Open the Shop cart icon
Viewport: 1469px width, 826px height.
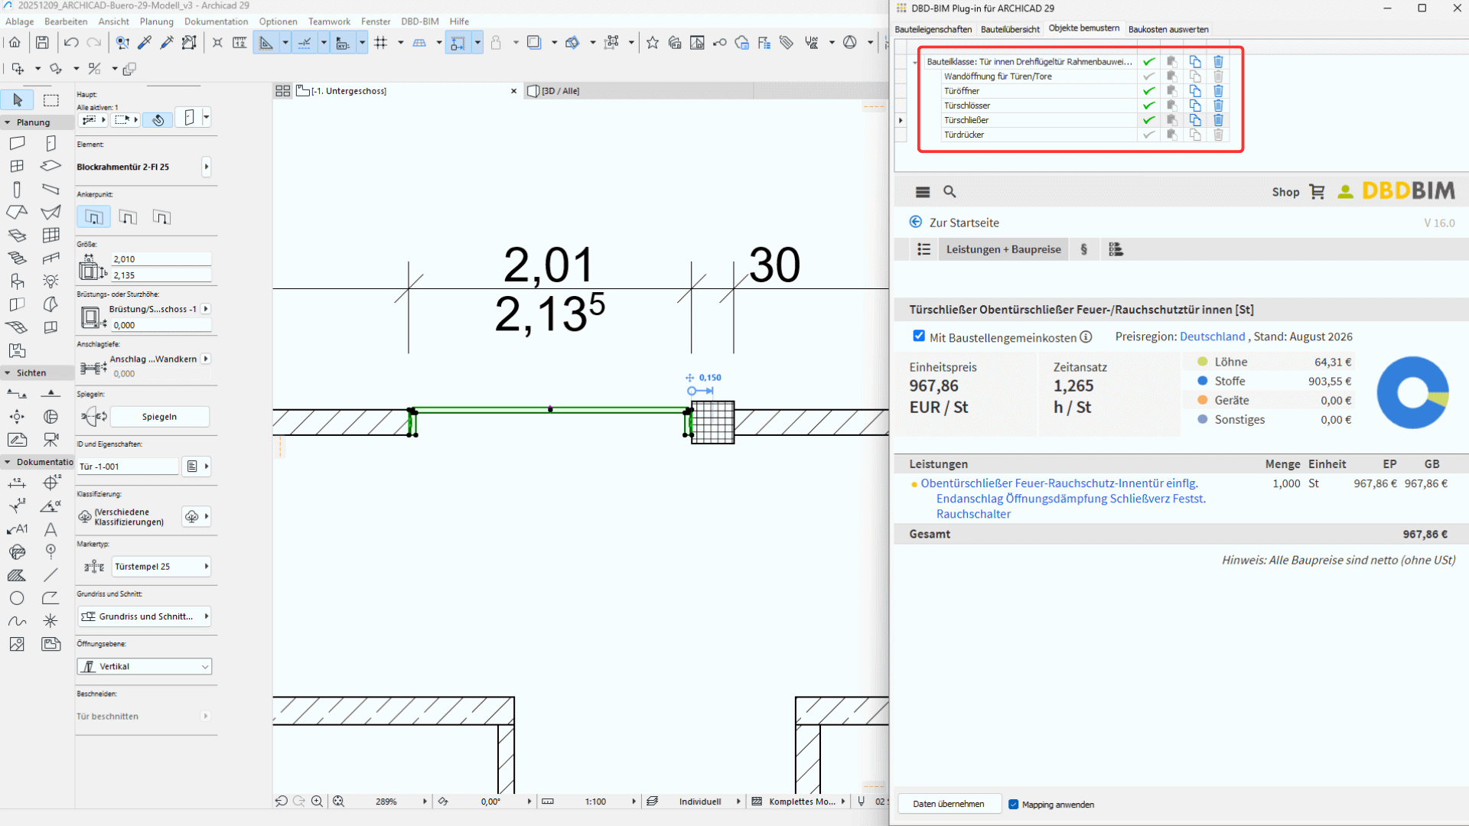tap(1317, 192)
